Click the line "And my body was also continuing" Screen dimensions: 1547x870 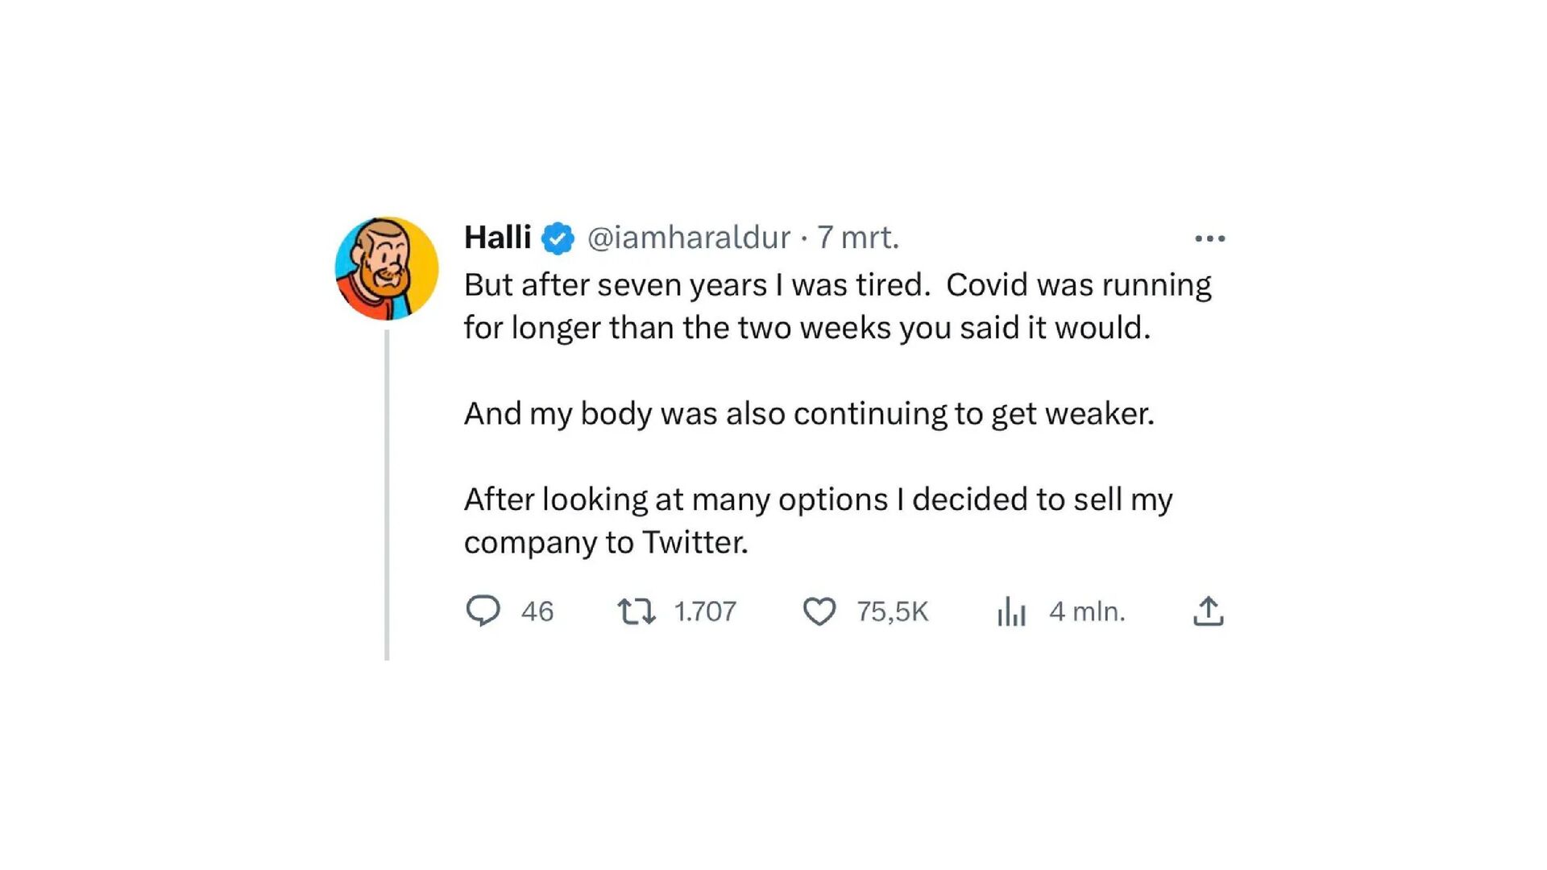click(809, 414)
